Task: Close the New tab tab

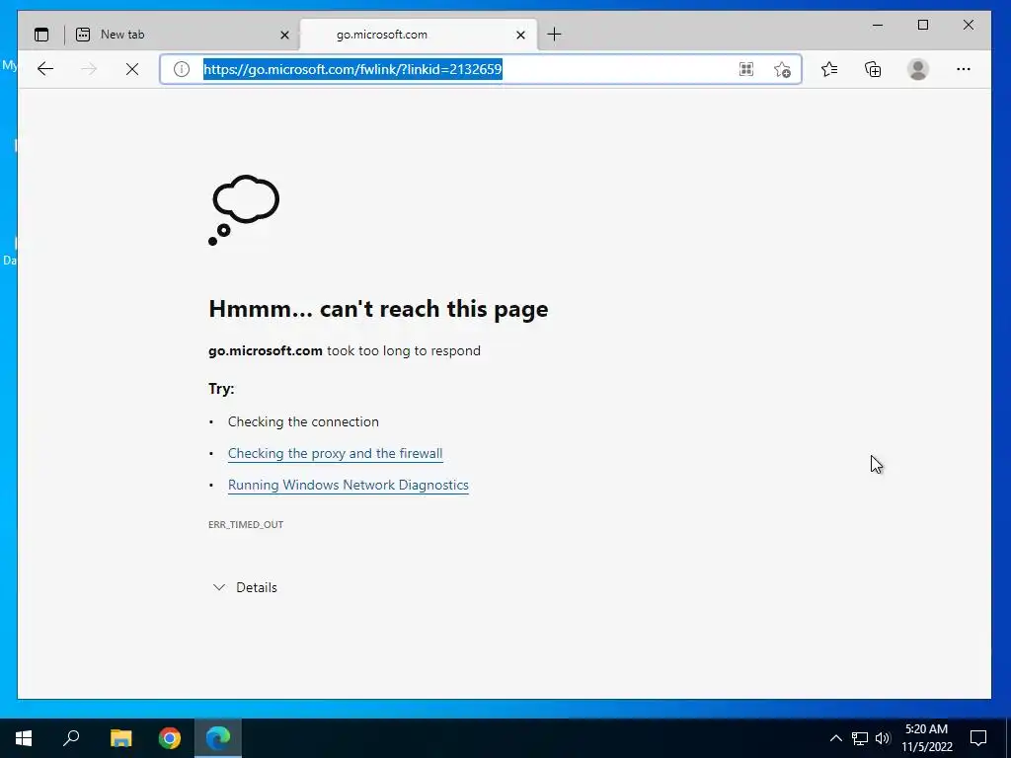Action: (x=284, y=35)
